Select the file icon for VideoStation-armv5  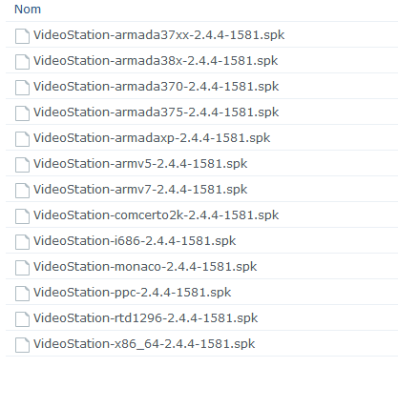22,164
